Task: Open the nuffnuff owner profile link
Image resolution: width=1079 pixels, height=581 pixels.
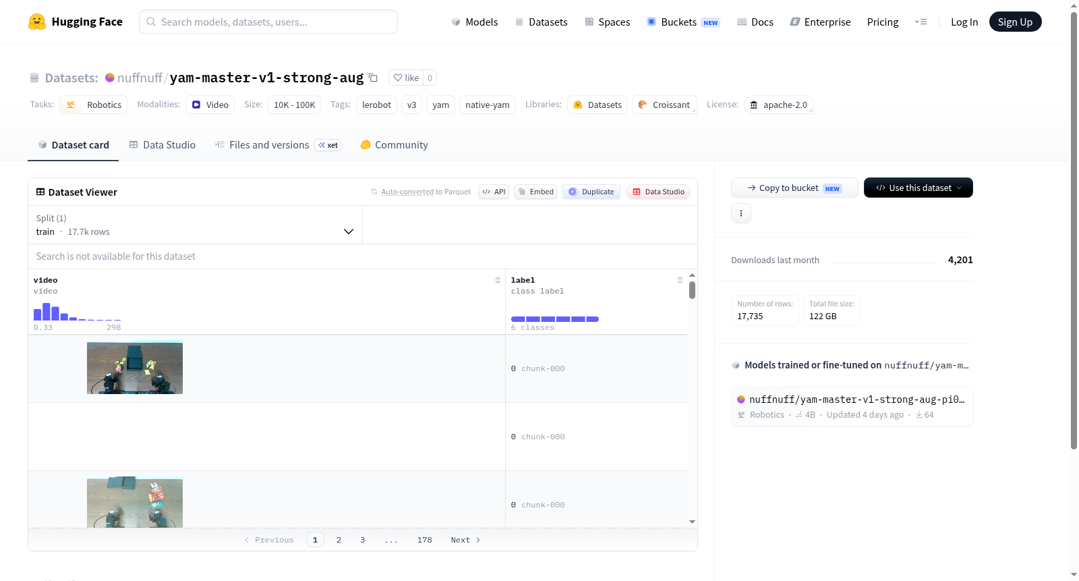Action: coord(140,78)
